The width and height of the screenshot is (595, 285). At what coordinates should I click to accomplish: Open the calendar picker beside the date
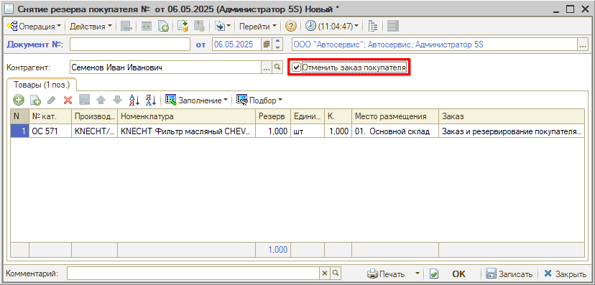tap(267, 45)
